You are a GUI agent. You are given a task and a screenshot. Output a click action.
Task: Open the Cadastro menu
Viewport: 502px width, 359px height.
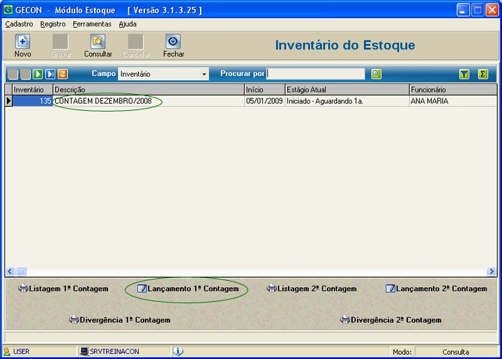click(x=19, y=24)
